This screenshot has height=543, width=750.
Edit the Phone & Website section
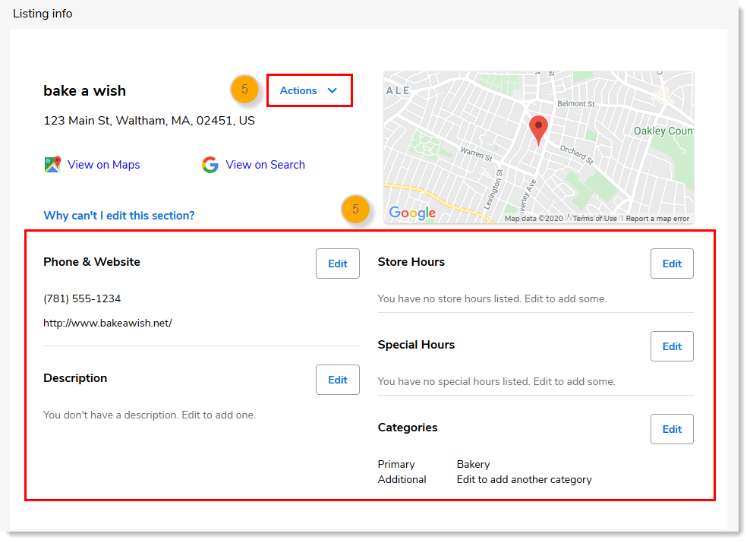[338, 264]
